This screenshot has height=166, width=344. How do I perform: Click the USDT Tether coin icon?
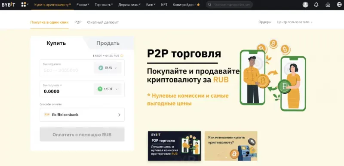click(x=100, y=89)
